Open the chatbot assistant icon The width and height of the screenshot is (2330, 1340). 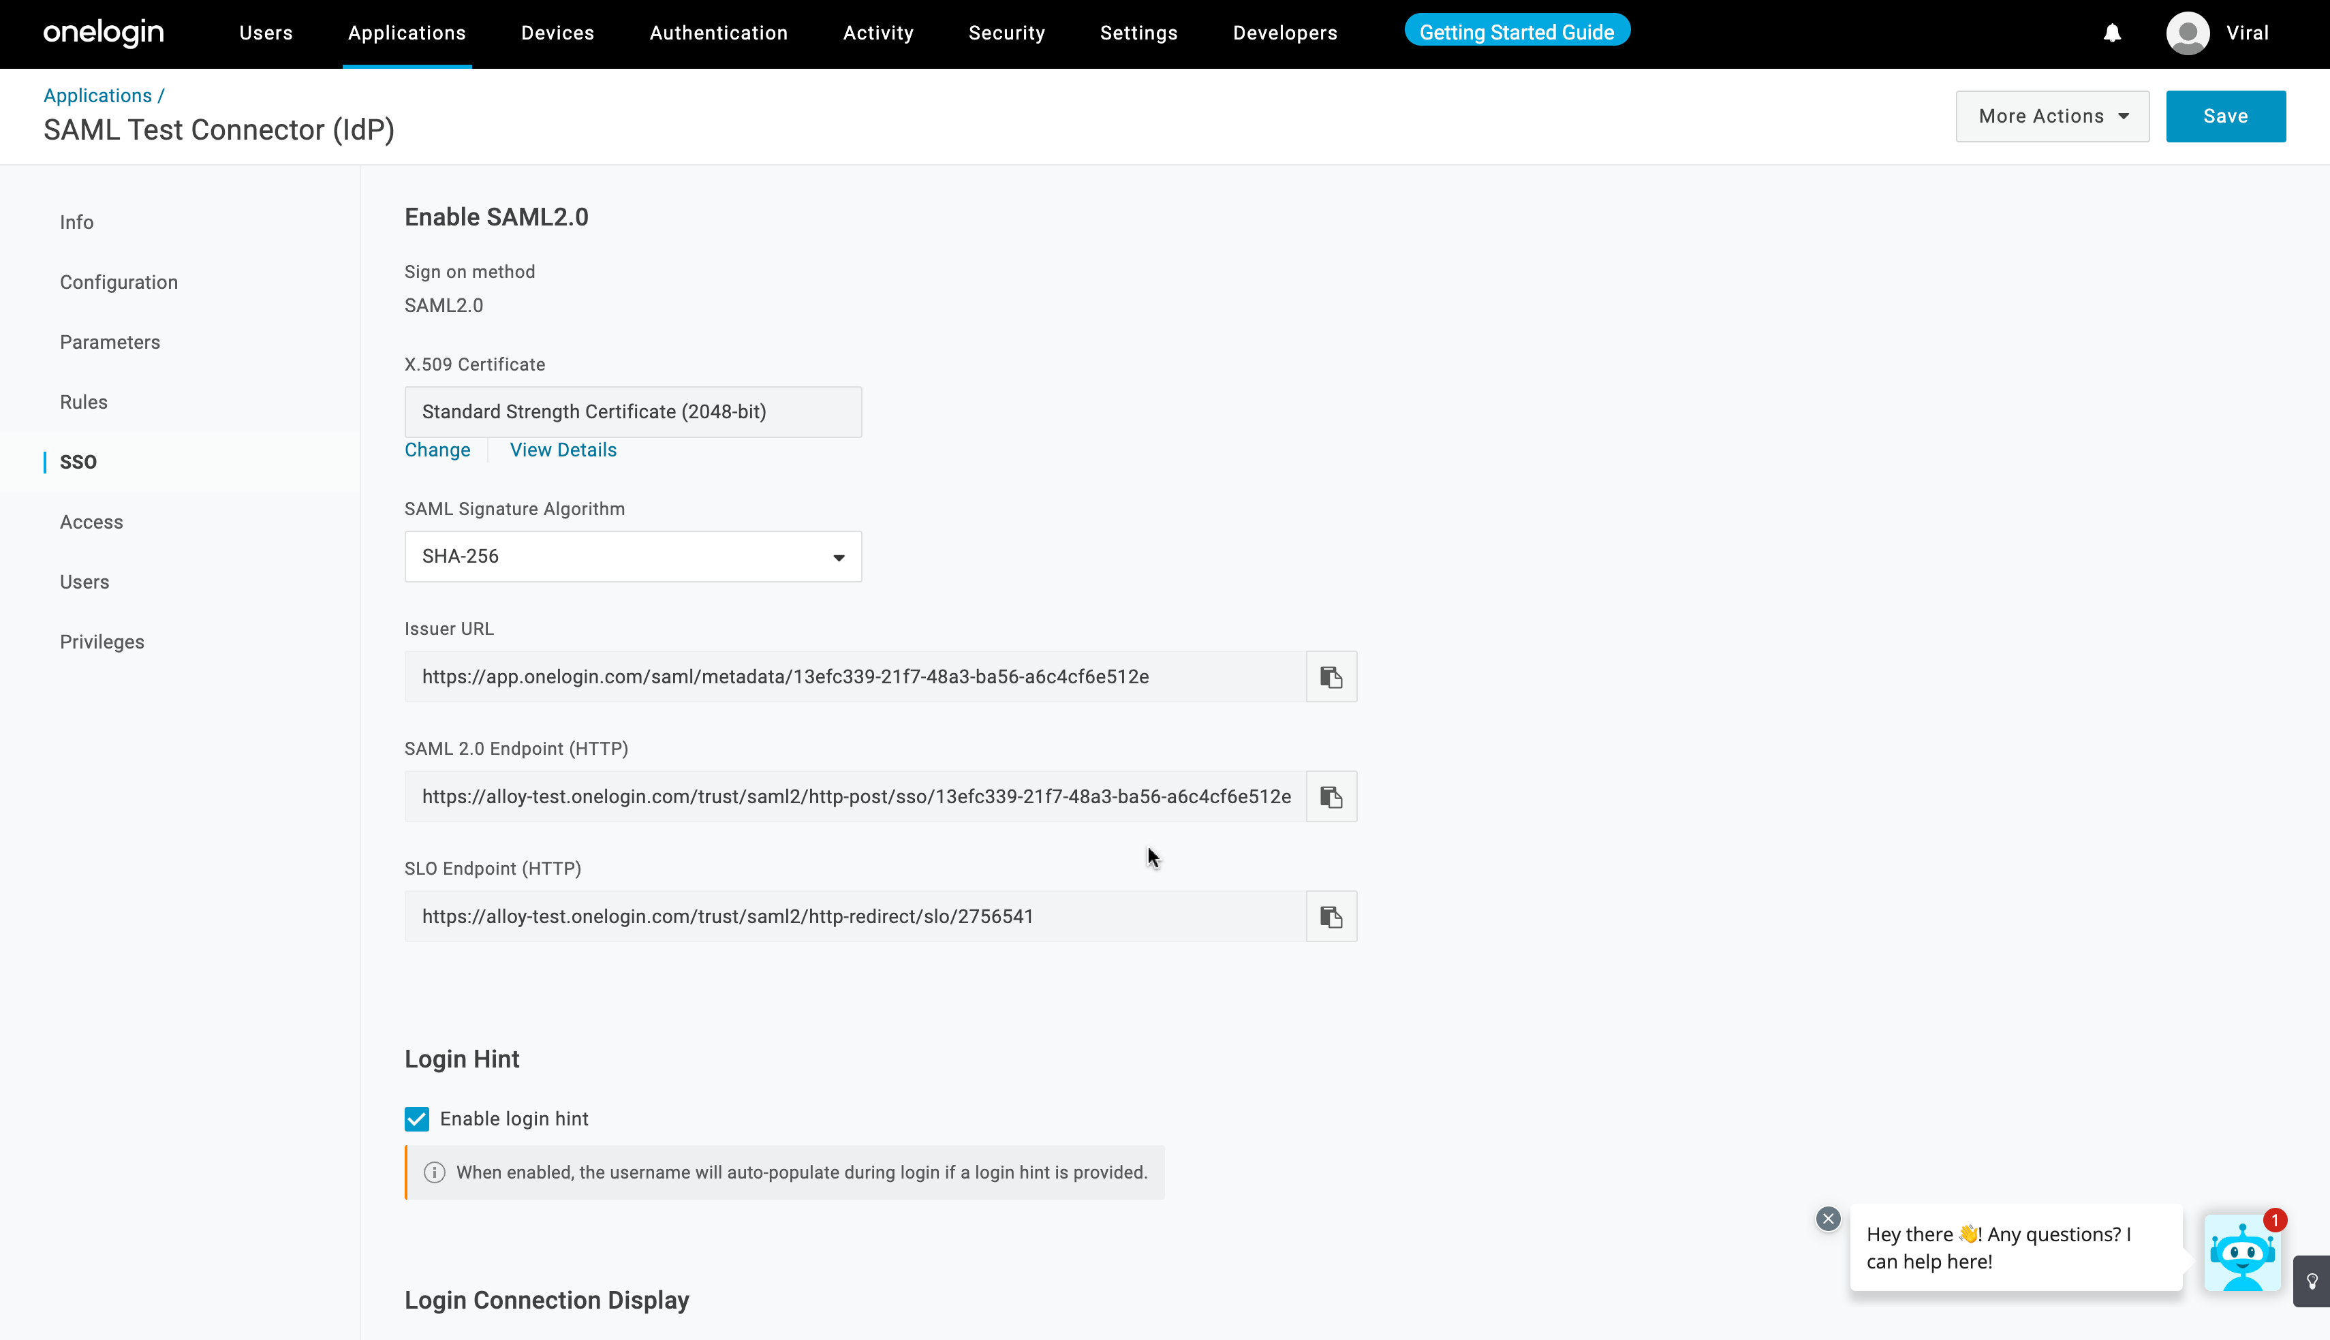coord(2241,1253)
